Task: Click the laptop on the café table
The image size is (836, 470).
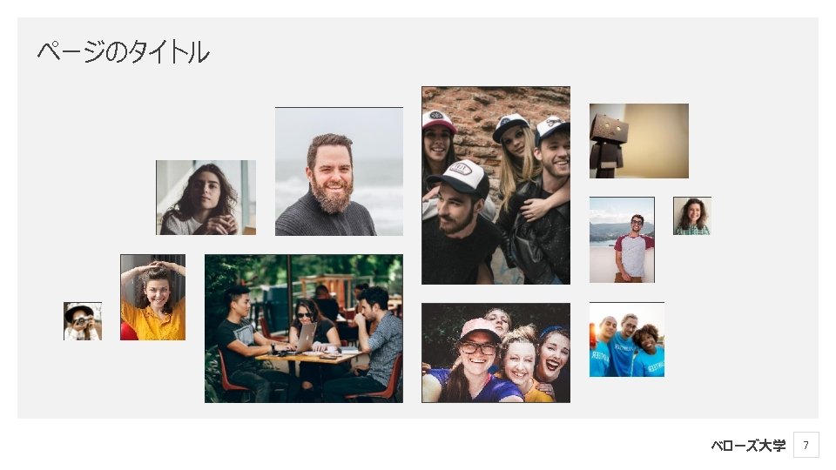Action: (x=306, y=339)
